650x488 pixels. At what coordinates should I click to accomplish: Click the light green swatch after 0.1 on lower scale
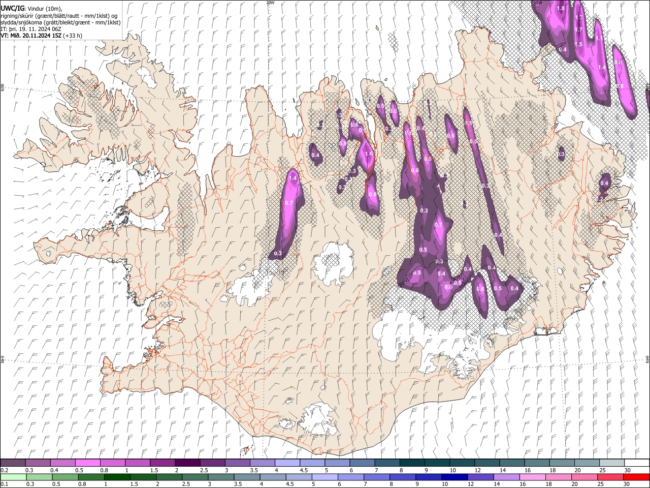point(13,477)
